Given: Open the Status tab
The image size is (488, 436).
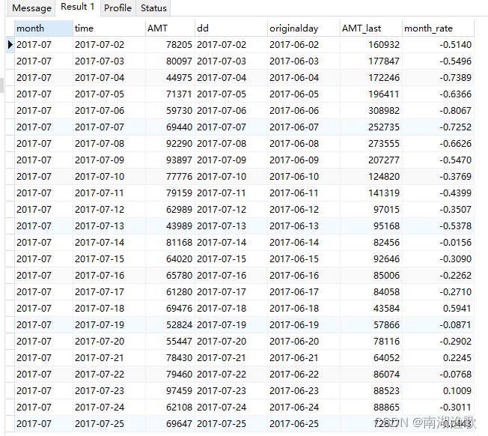Looking at the screenshot, I should tap(153, 8).
